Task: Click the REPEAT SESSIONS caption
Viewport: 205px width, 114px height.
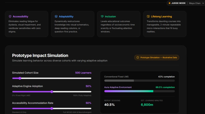Action: coord(112,101)
